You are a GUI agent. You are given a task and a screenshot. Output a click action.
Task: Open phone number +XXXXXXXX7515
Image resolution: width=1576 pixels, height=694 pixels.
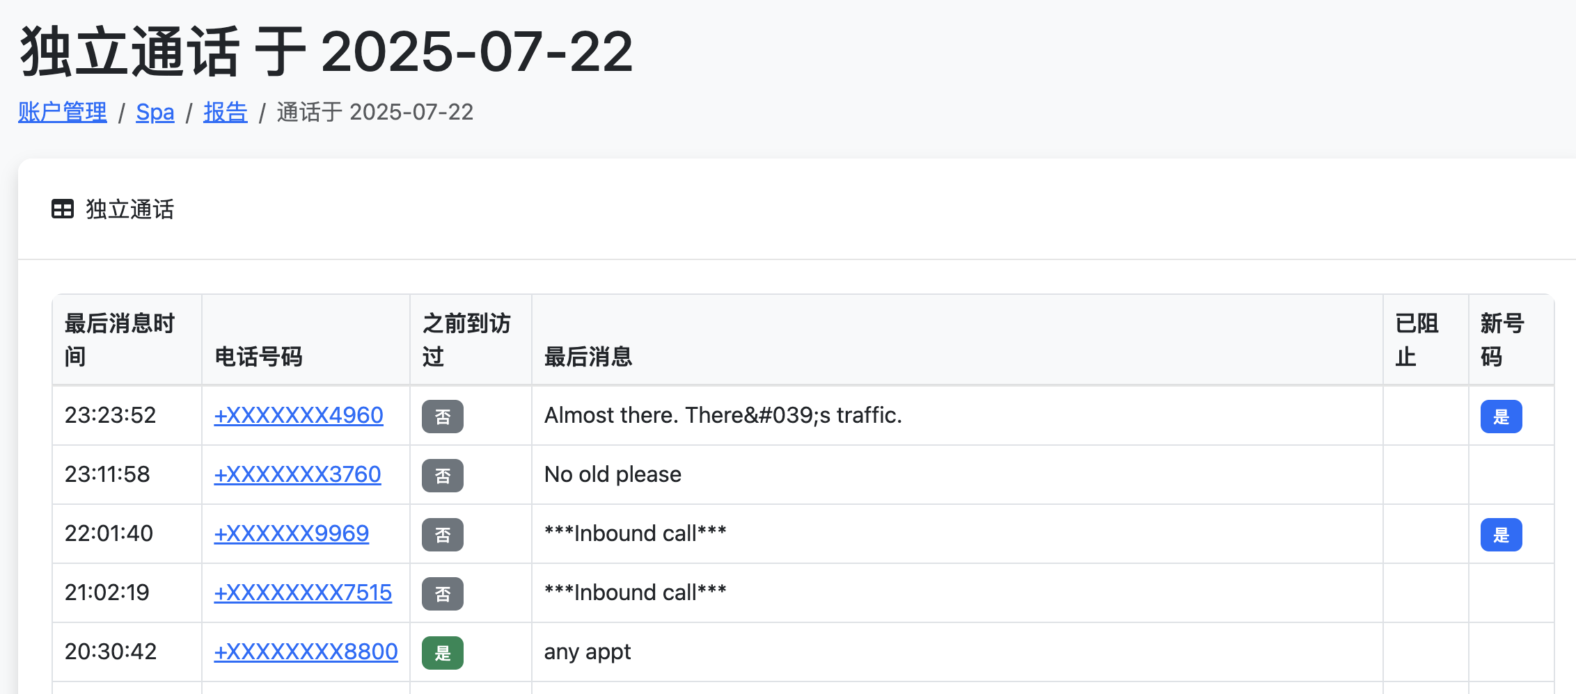point(303,592)
